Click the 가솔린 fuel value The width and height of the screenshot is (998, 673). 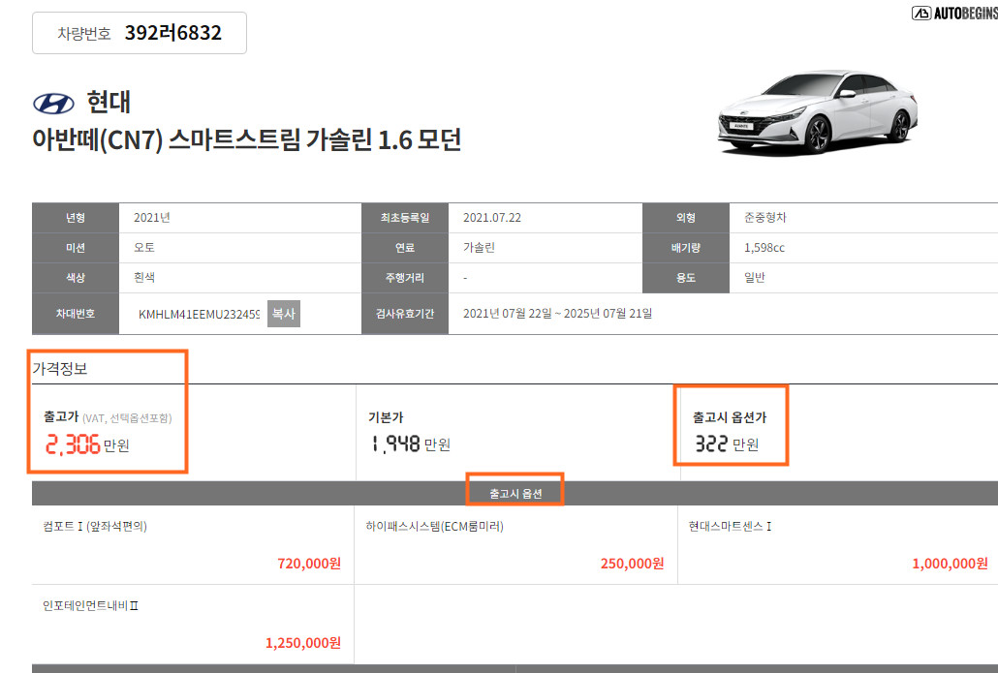pyautogui.click(x=479, y=248)
